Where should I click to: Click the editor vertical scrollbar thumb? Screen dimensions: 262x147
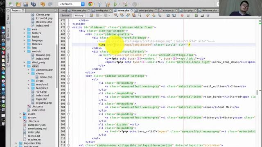click(257, 92)
